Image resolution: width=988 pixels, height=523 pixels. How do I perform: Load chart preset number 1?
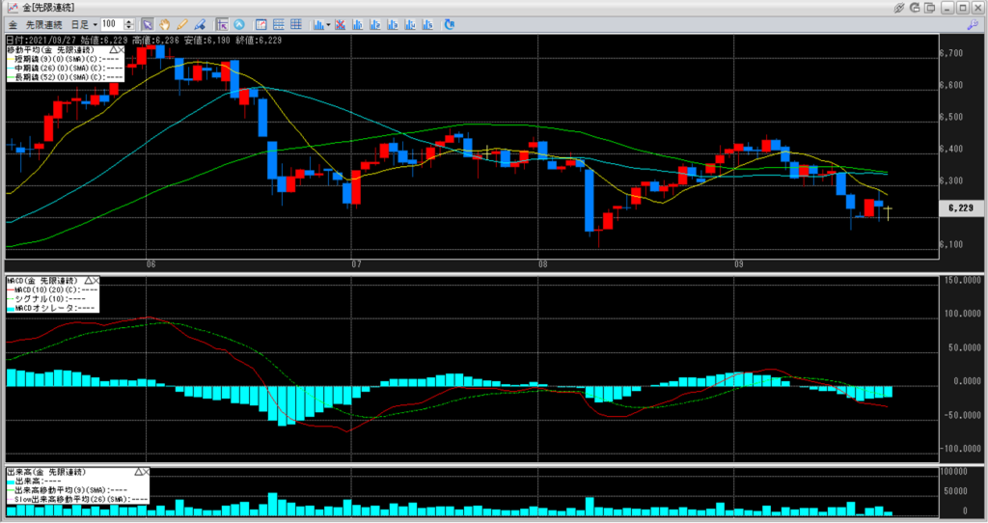(358, 24)
